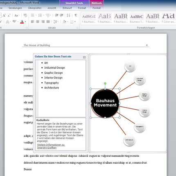This screenshot has height=176, width=176.
Task: Increase paragraph indent
Action: click(x=61, y=15)
